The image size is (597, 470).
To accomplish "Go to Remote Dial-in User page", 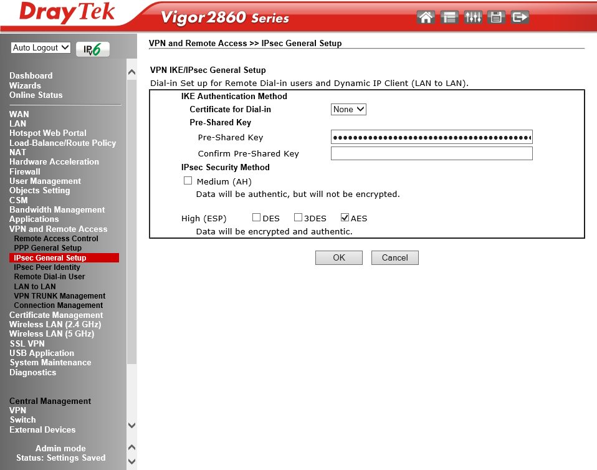I will coord(49,277).
